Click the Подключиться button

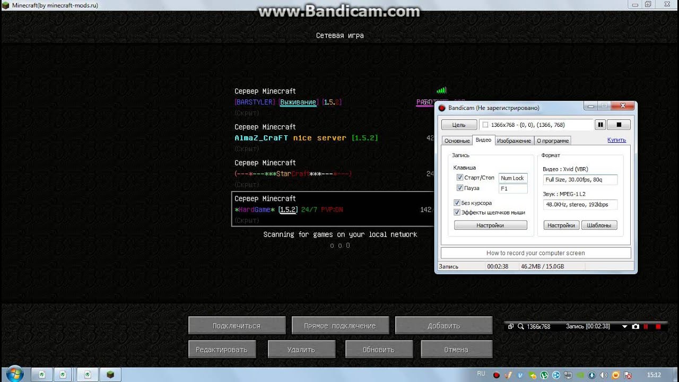pos(237,326)
